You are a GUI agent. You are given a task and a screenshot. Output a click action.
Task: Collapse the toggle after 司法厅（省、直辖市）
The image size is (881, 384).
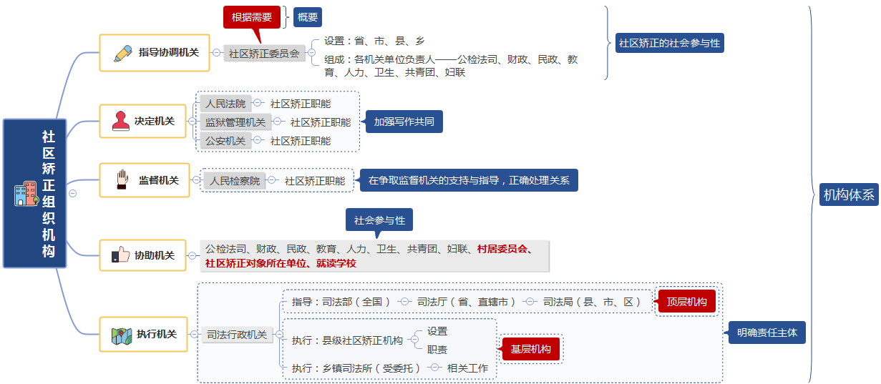click(x=530, y=302)
